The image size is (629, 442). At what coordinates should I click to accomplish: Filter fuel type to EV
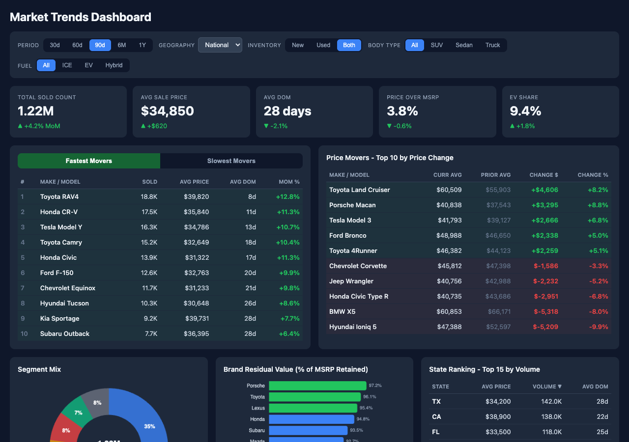pyautogui.click(x=88, y=65)
